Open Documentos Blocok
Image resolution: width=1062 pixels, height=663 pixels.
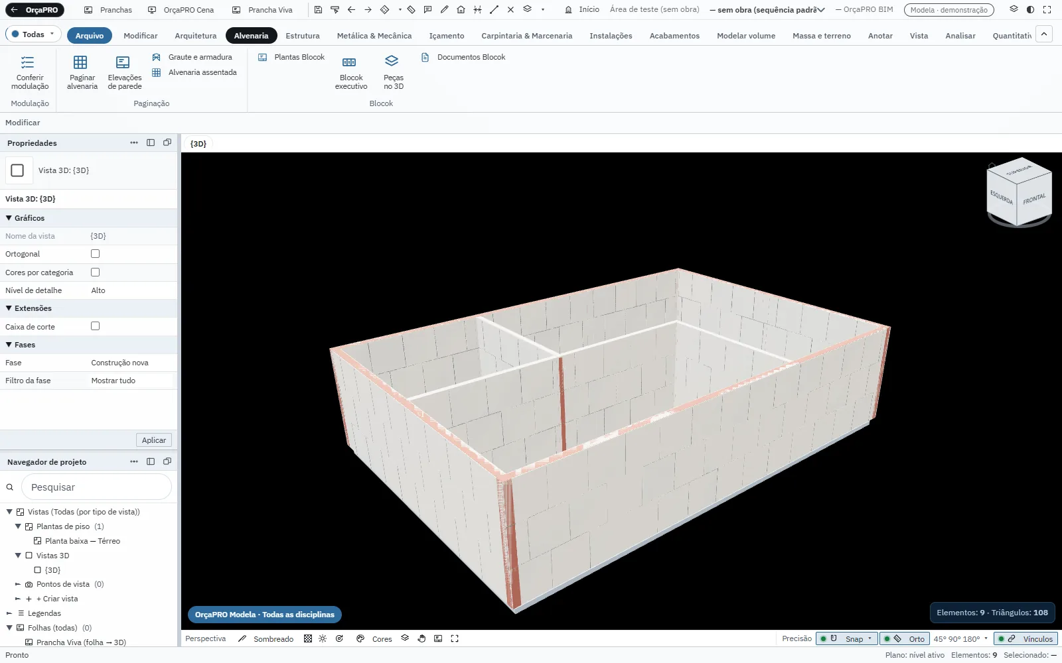coord(463,57)
